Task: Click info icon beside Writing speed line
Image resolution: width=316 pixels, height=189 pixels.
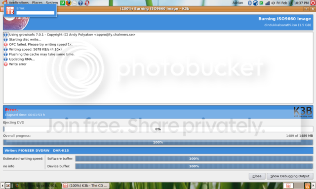Action: (5, 49)
